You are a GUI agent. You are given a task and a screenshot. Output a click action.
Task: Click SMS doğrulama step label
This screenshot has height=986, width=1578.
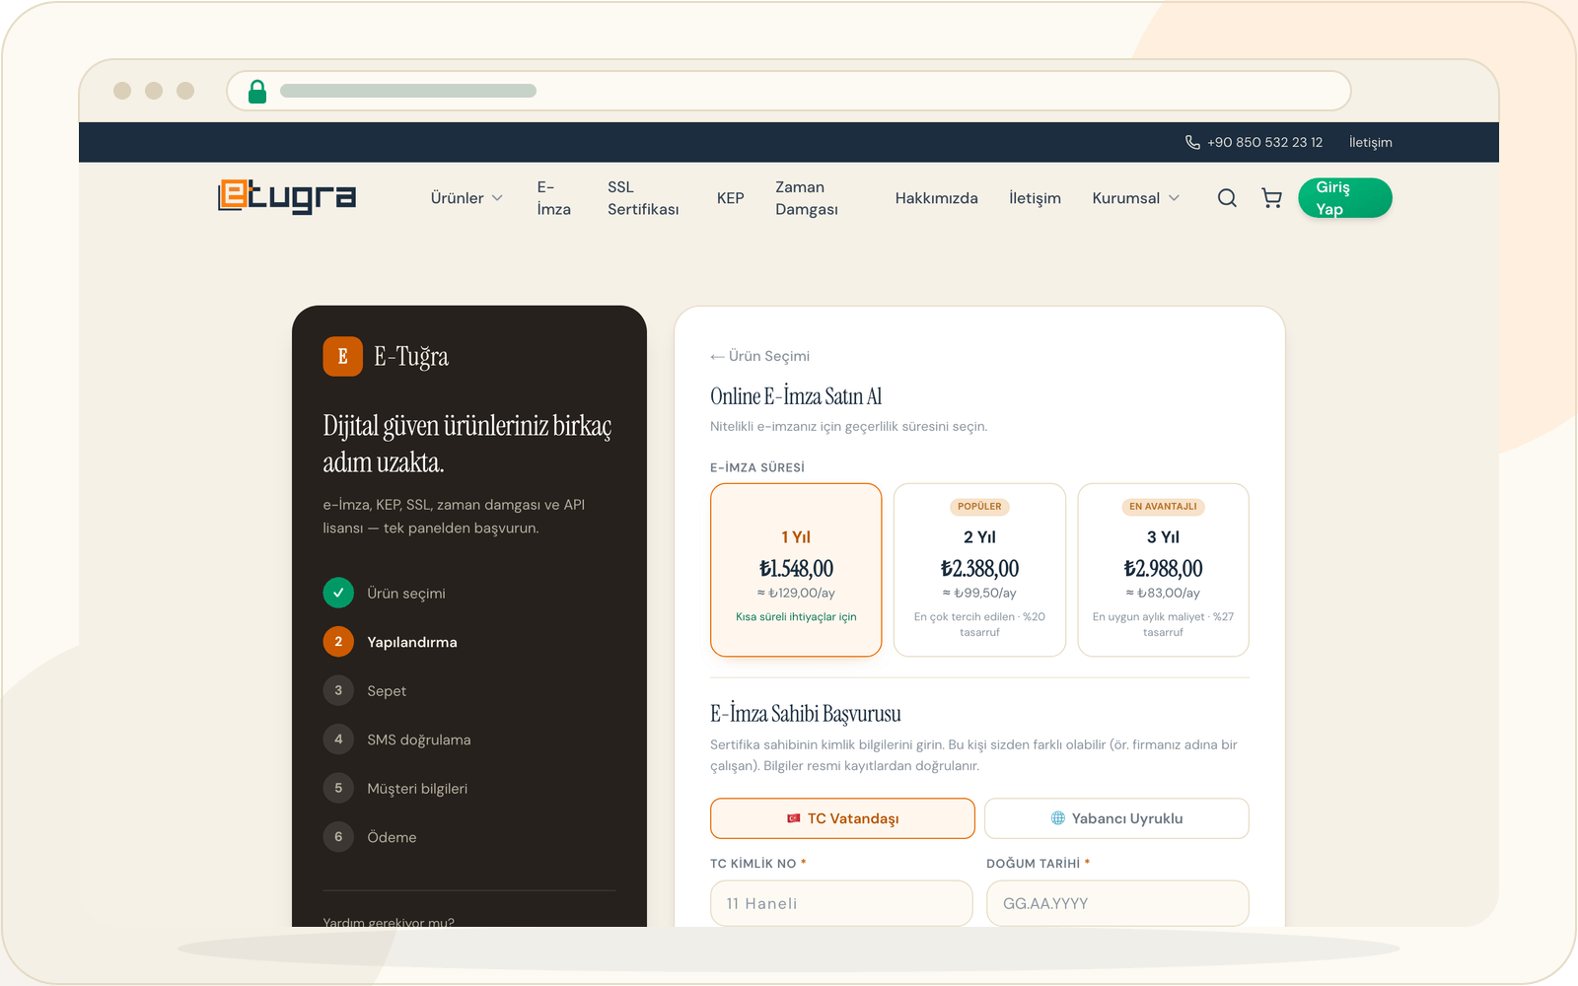click(419, 739)
